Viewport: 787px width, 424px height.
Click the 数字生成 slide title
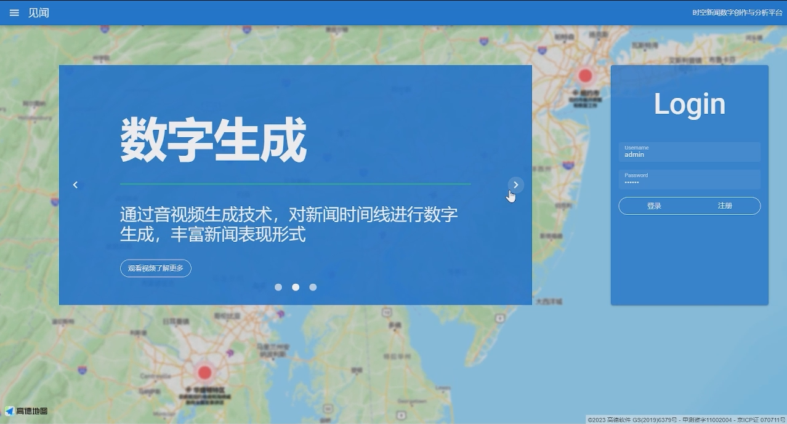coord(213,141)
